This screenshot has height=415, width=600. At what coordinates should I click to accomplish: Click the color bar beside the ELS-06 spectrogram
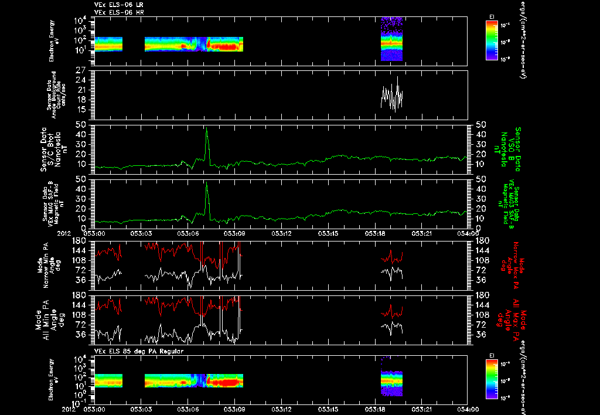492,40
